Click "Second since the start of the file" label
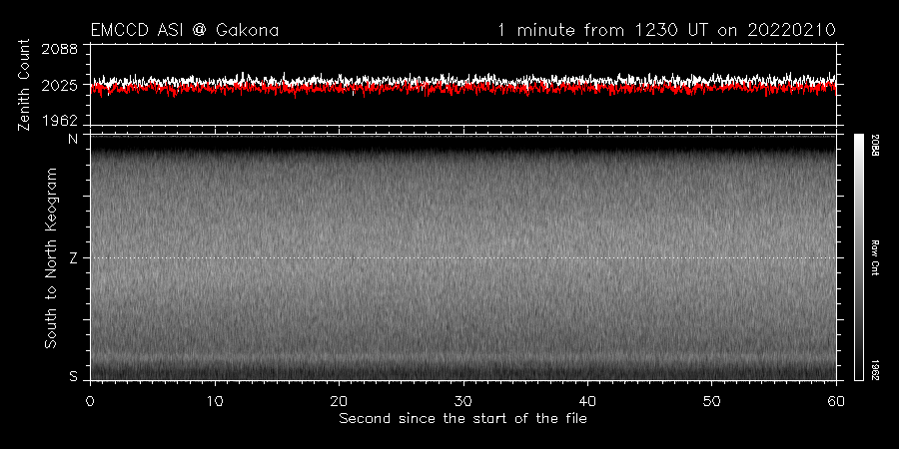The height and width of the screenshot is (449, 899). click(462, 418)
